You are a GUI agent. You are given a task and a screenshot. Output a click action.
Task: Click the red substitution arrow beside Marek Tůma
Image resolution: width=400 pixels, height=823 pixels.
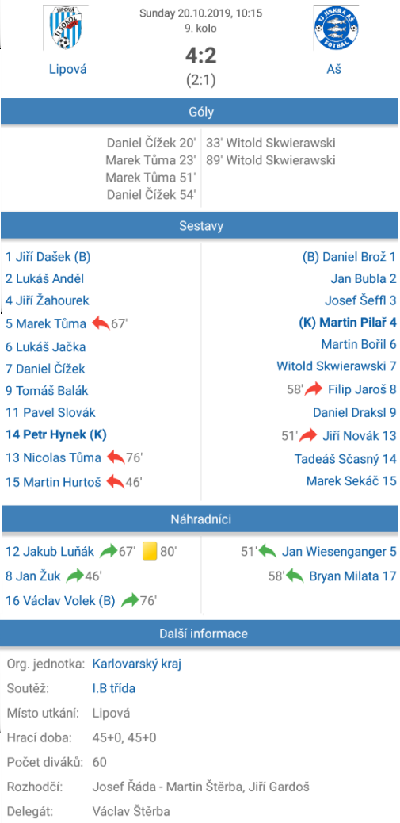[101, 323]
